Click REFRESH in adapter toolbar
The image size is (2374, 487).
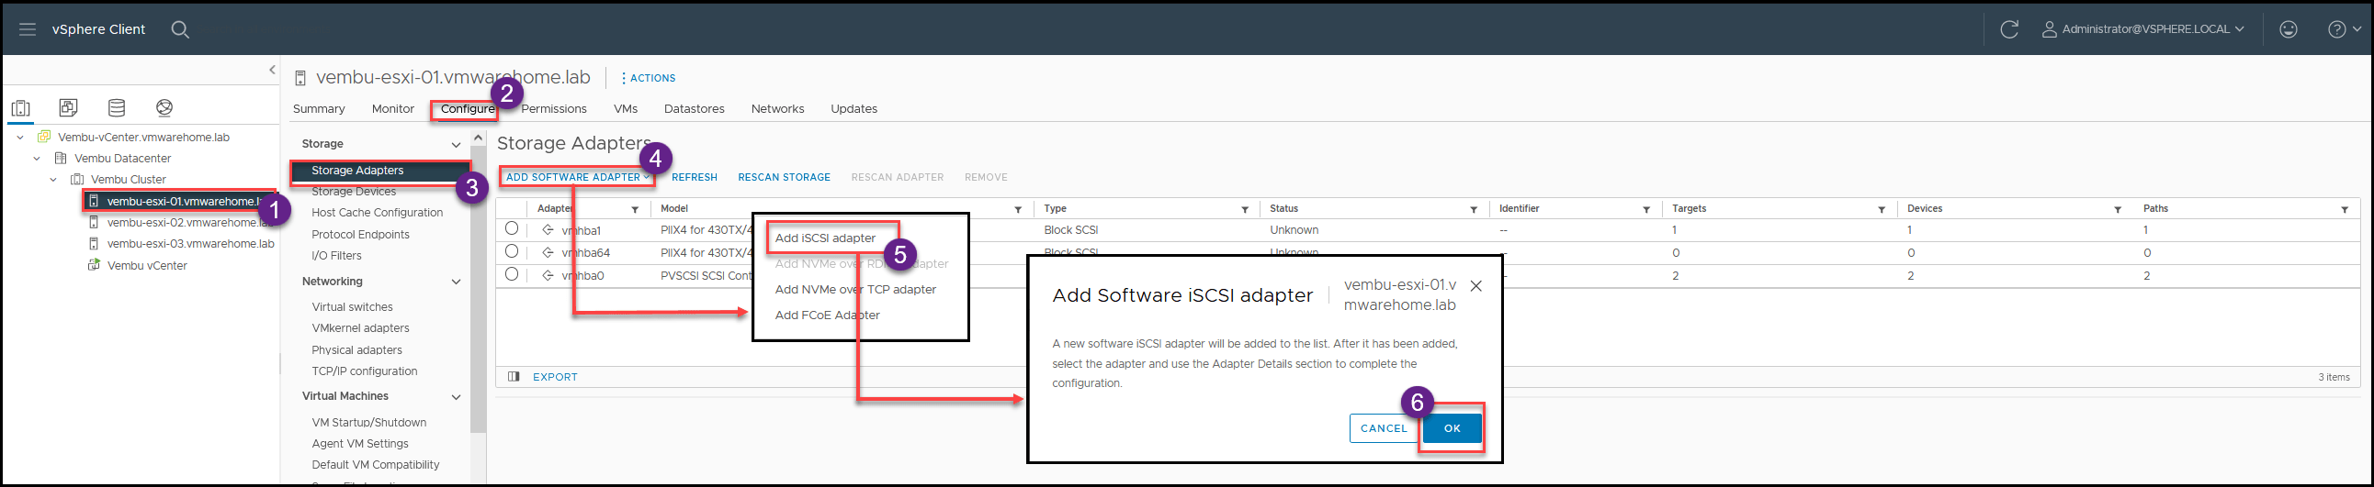pos(695,178)
